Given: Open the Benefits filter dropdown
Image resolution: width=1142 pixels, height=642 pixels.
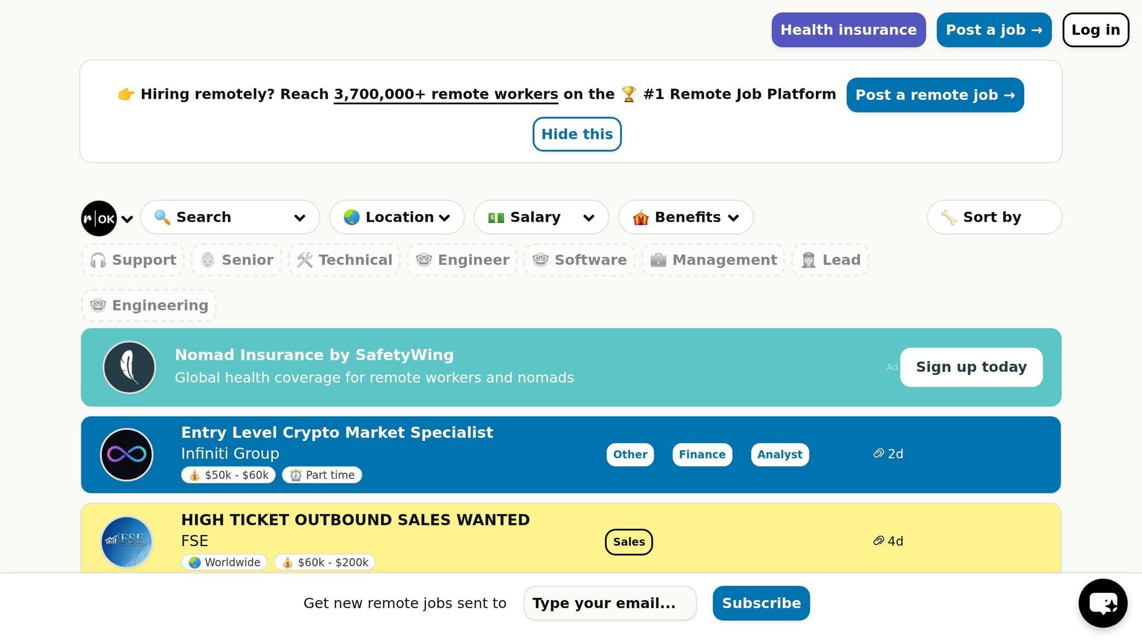Looking at the screenshot, I should 686,217.
